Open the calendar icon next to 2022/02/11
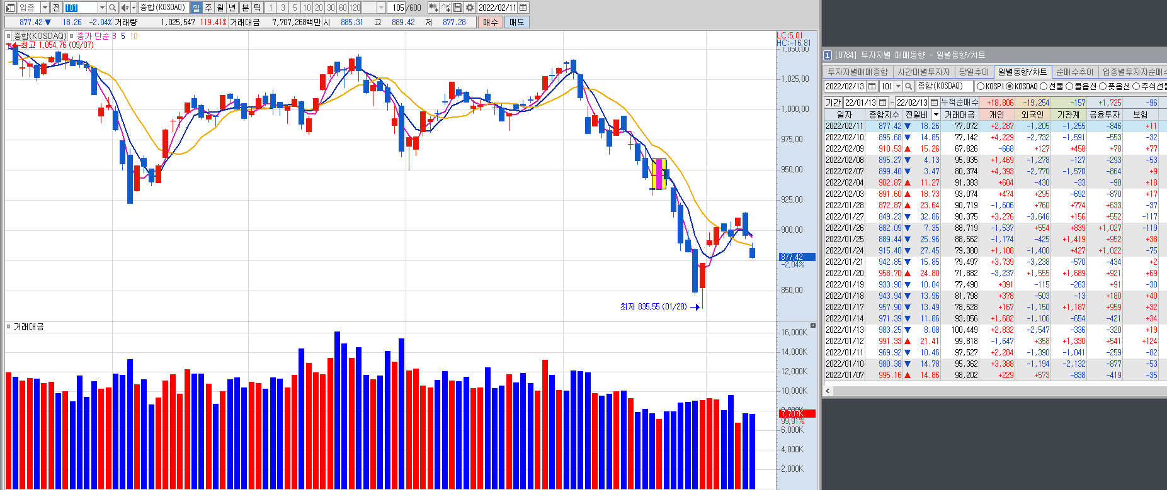The height and width of the screenshot is (490, 1167). coord(523,8)
